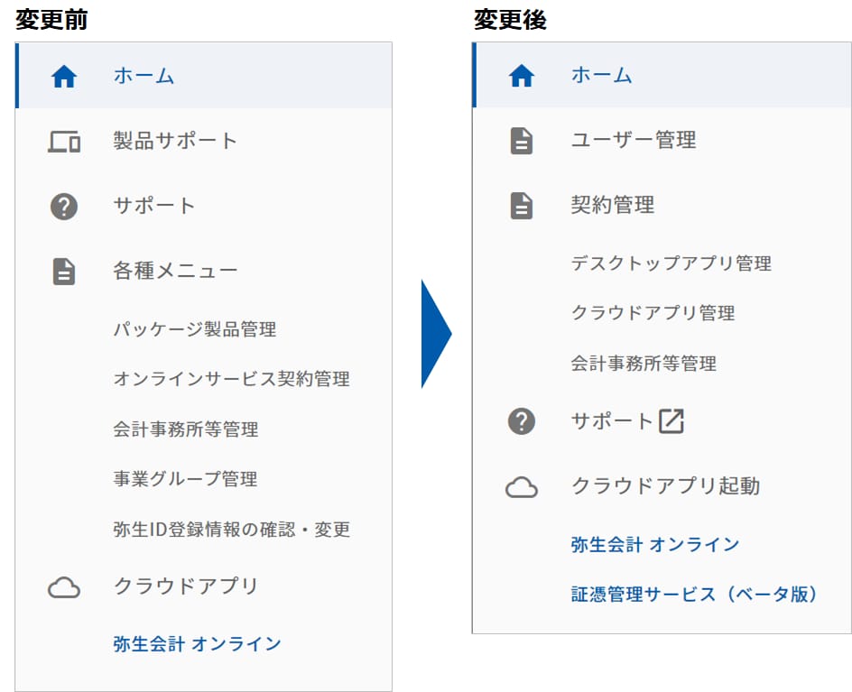Image resolution: width=852 pixels, height=692 pixels.
Task: Launch 証憑管理サービス（ベータ版） link
Action: (694, 595)
